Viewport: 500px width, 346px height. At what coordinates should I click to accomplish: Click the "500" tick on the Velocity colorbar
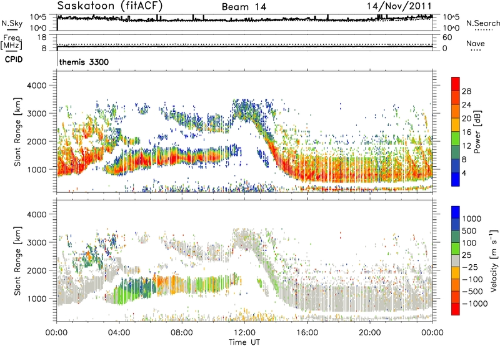coord(469,231)
